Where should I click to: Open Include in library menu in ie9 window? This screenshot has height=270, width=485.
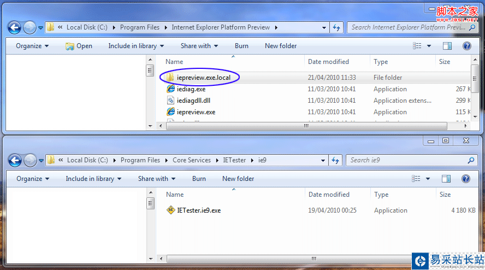tap(93, 179)
